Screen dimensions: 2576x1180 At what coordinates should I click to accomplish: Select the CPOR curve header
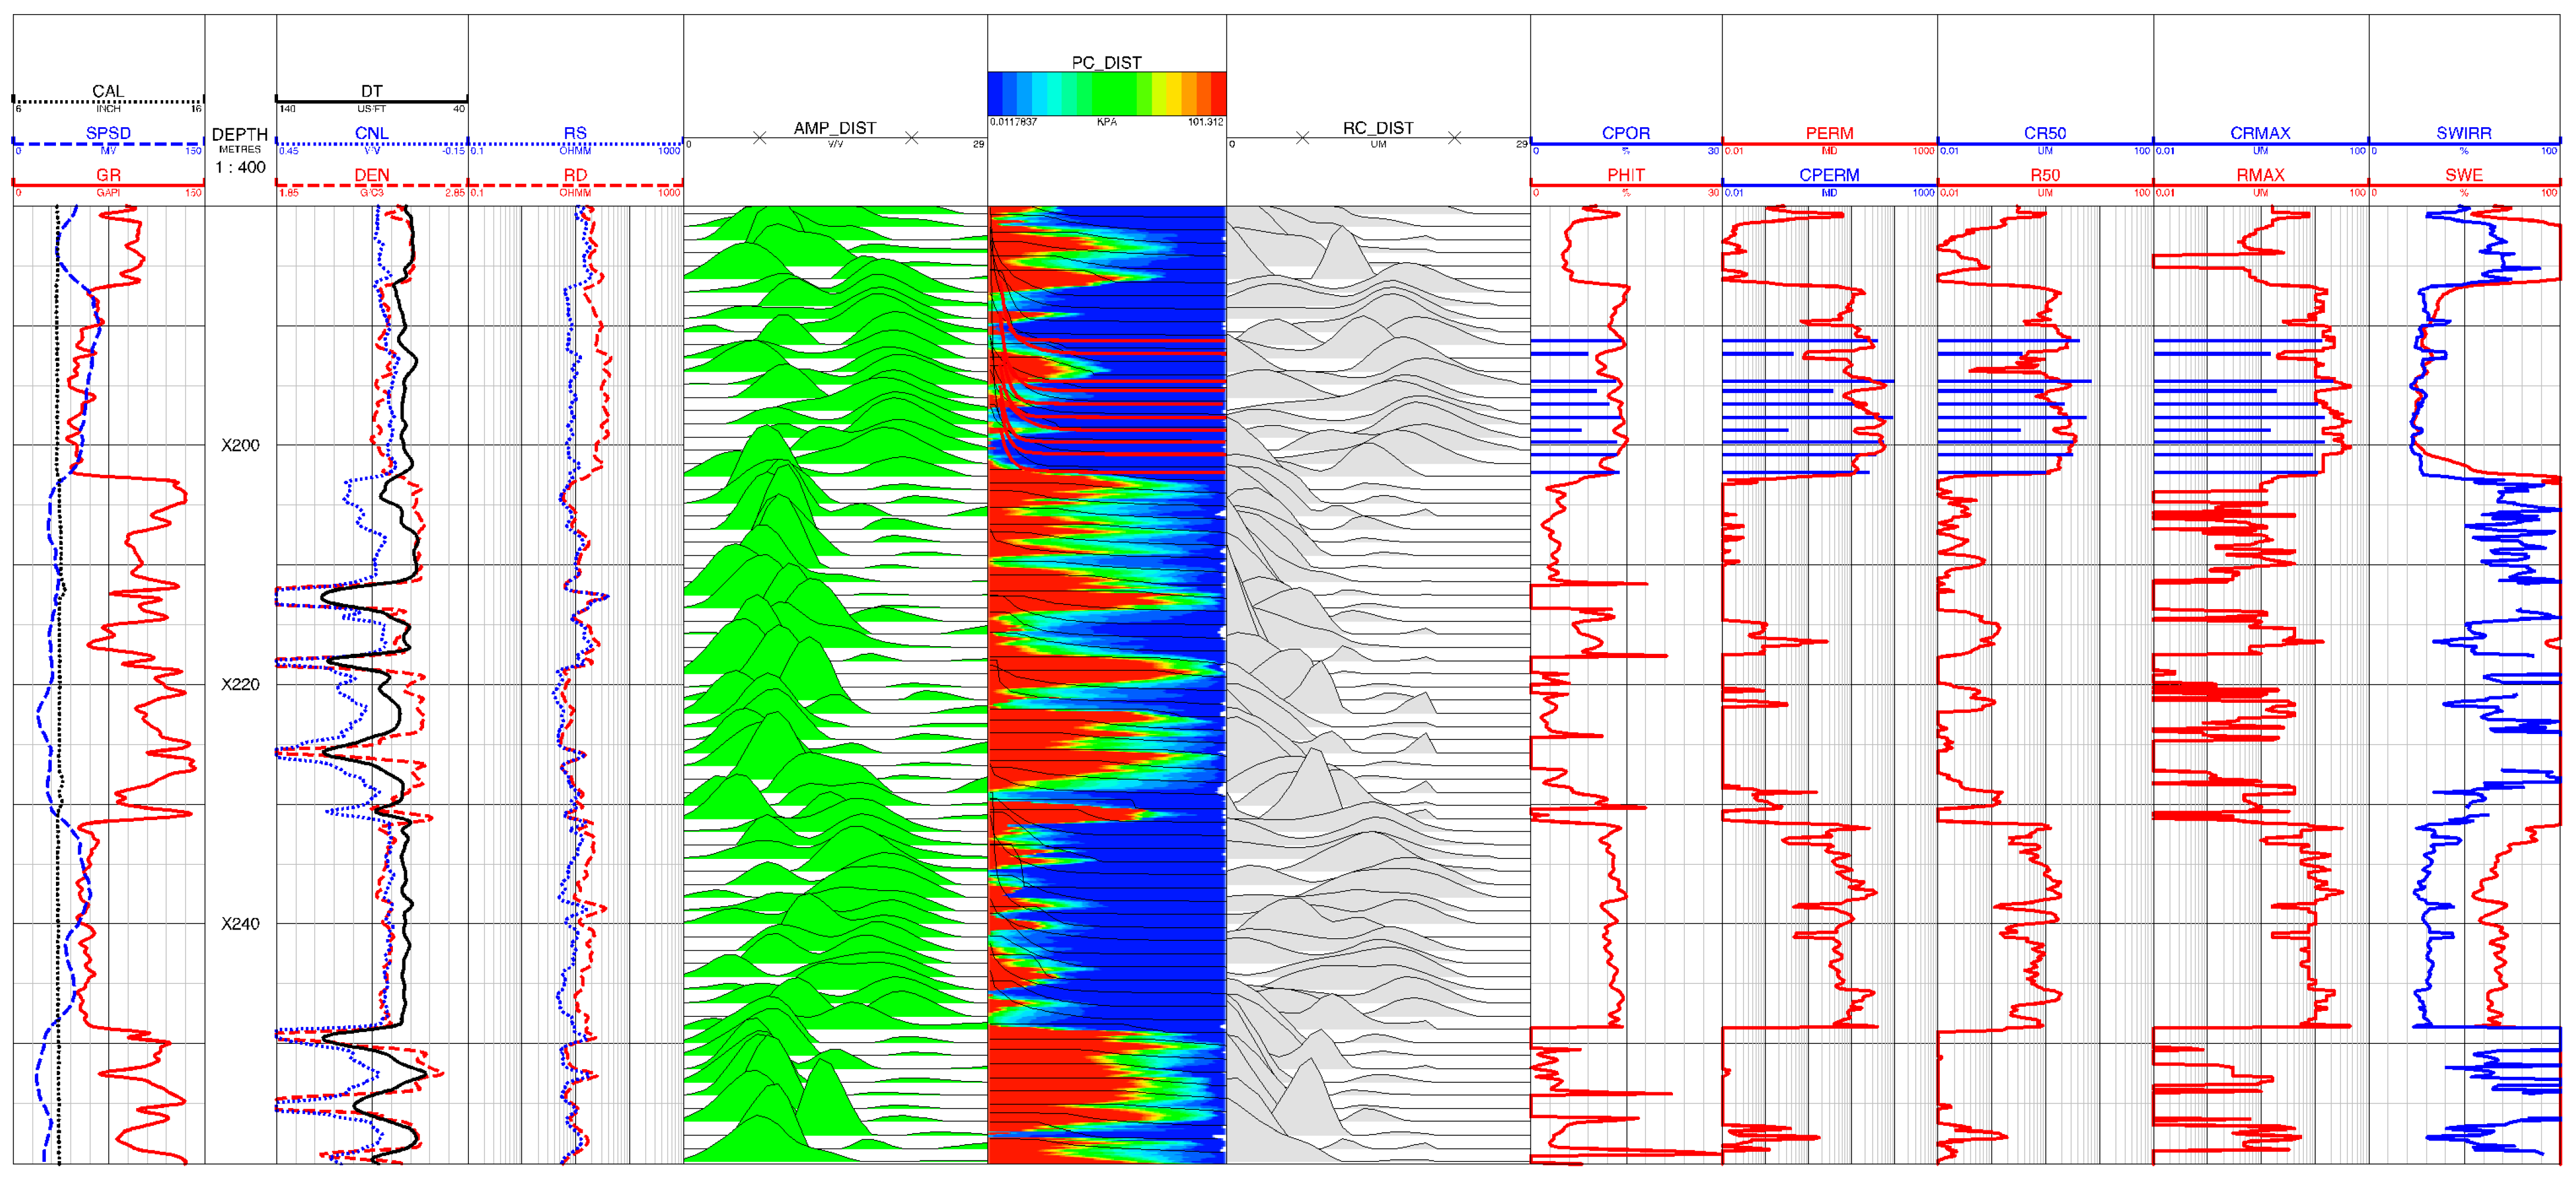pyautogui.click(x=1625, y=133)
